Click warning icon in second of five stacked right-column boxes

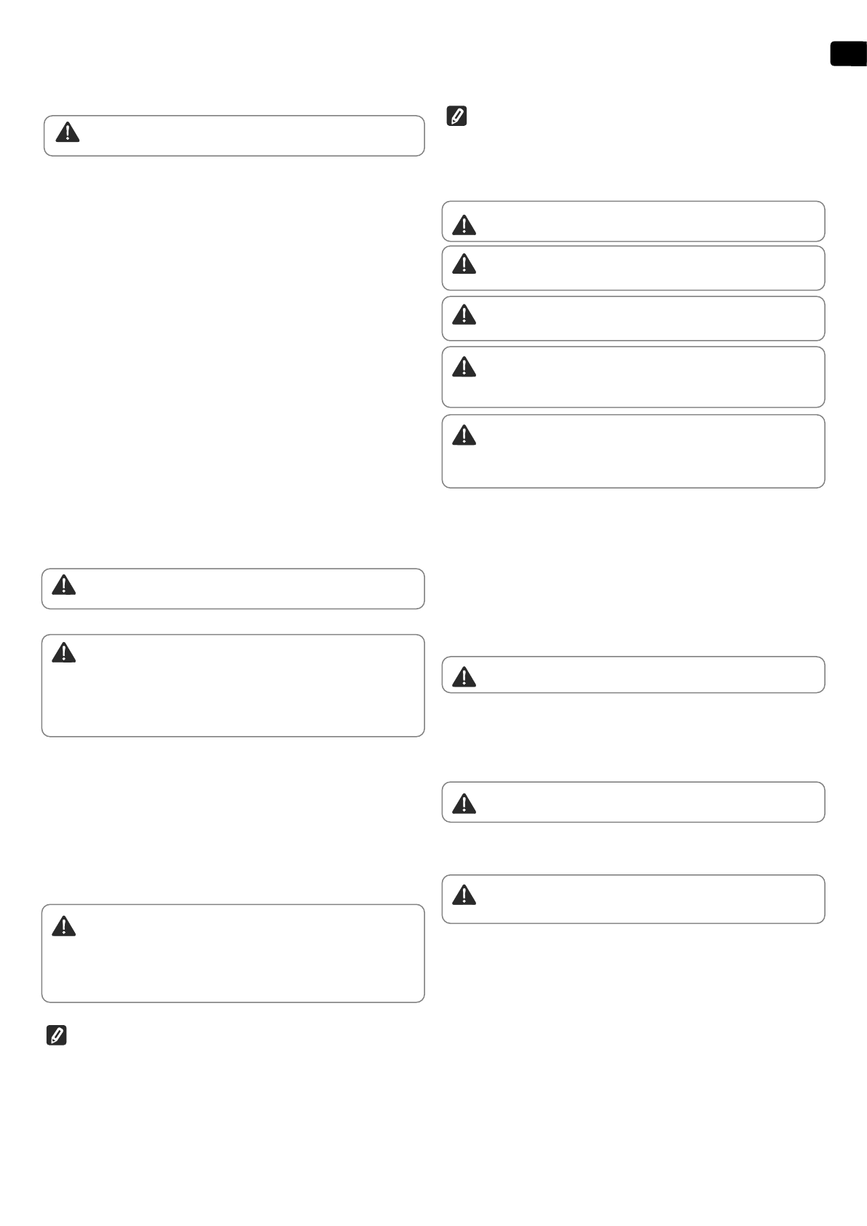[464, 264]
